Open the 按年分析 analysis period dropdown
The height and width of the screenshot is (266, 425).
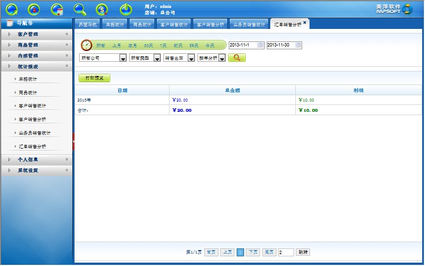222,58
